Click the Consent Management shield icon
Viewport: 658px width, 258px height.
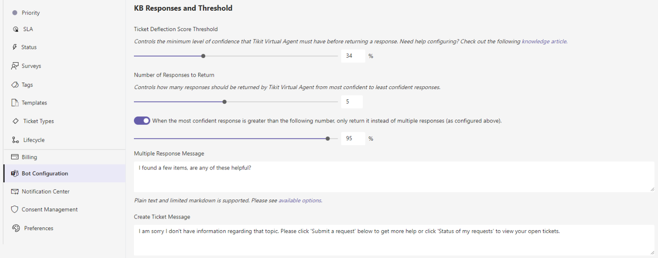(15, 210)
